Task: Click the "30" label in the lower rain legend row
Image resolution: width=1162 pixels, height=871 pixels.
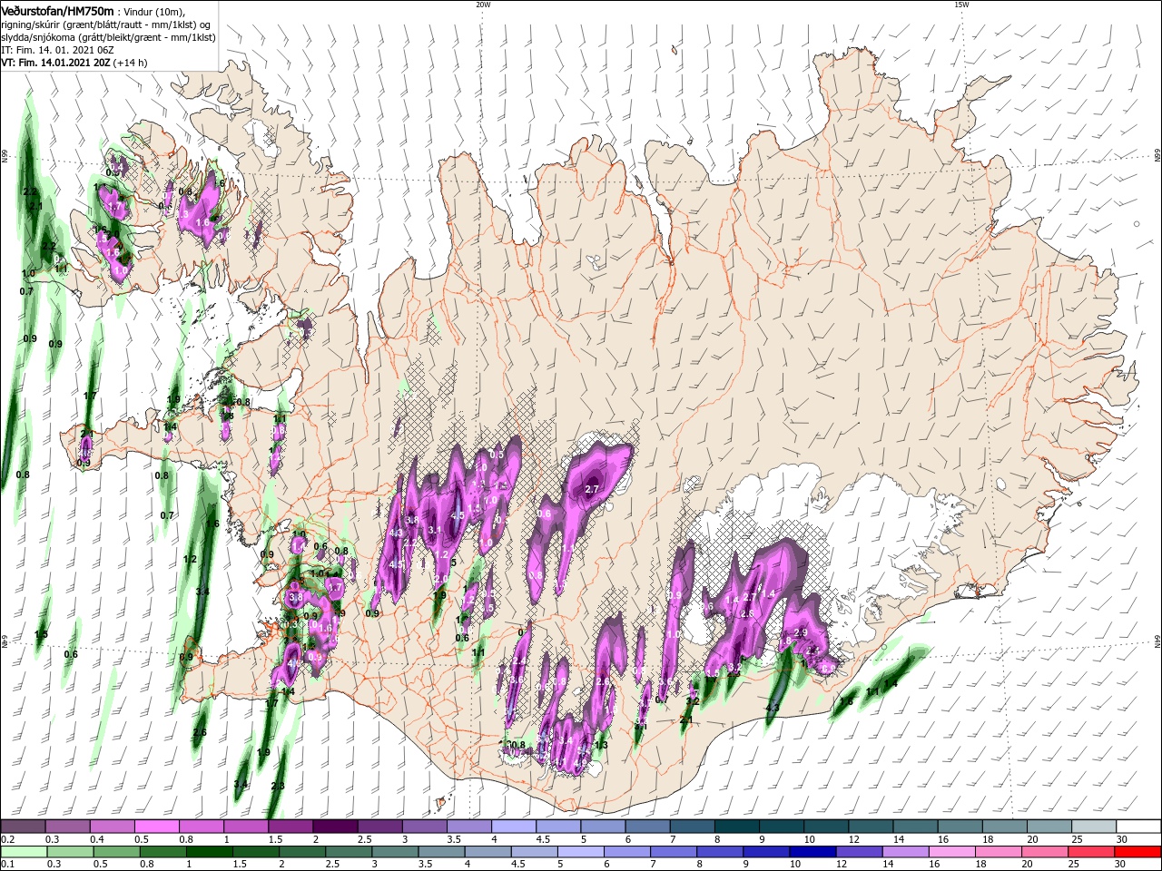Action: 1122,865
